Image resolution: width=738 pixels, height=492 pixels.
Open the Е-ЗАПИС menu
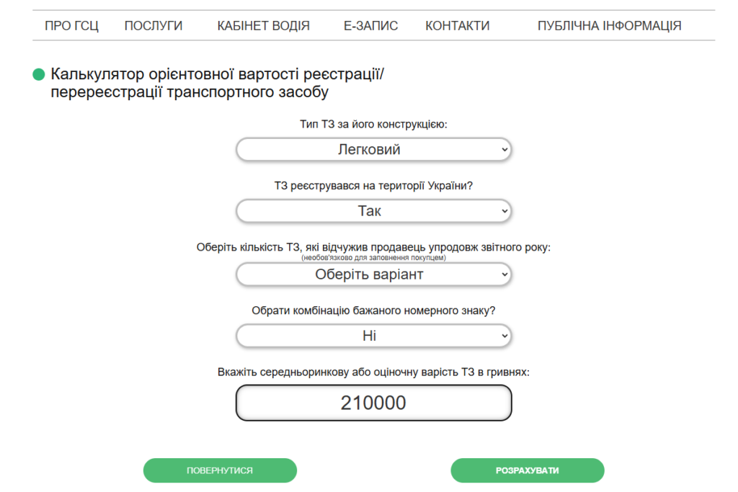click(370, 24)
